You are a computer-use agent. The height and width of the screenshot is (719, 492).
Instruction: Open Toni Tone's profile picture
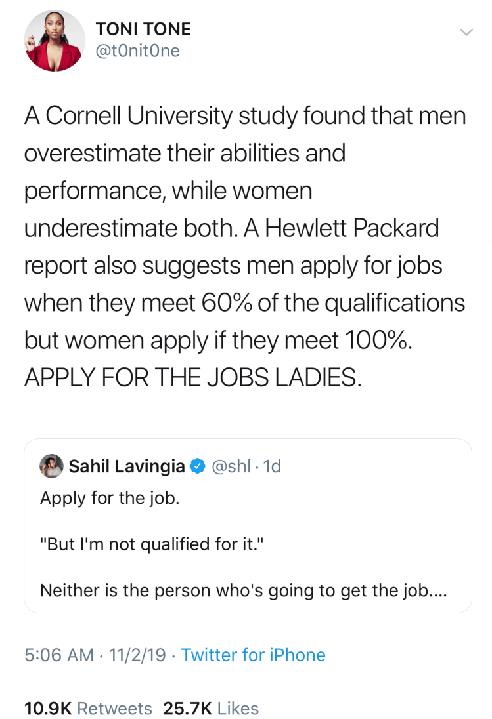point(55,41)
